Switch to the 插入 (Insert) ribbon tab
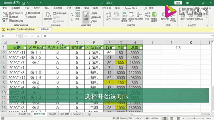Screen dimensions: 214x120 click(47, 8)
